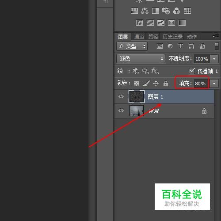
Task: Click the unify layer style fx icon
Action: click(155, 71)
